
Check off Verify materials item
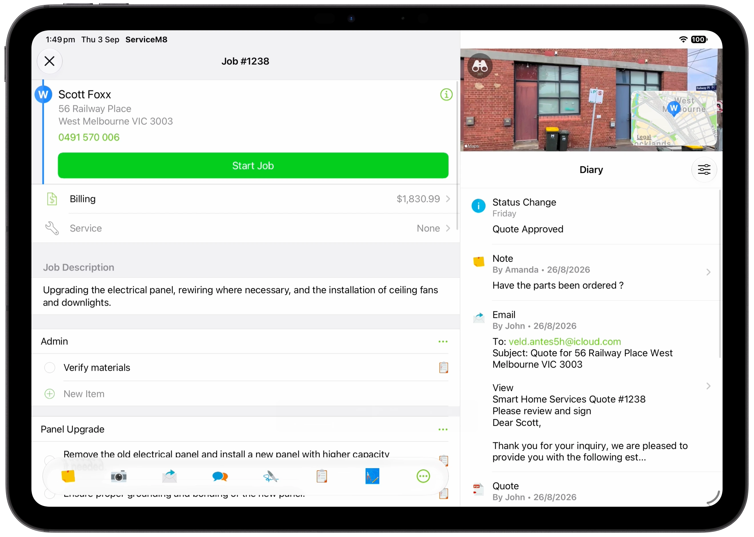(x=50, y=368)
